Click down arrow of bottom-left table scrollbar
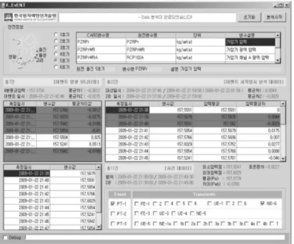 (x=99, y=227)
